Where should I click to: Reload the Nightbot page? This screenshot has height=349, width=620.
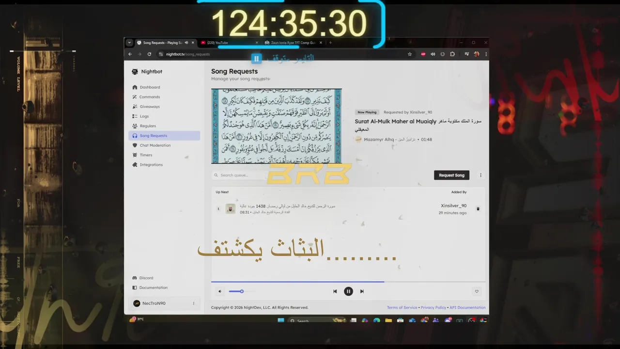pyautogui.click(x=149, y=54)
